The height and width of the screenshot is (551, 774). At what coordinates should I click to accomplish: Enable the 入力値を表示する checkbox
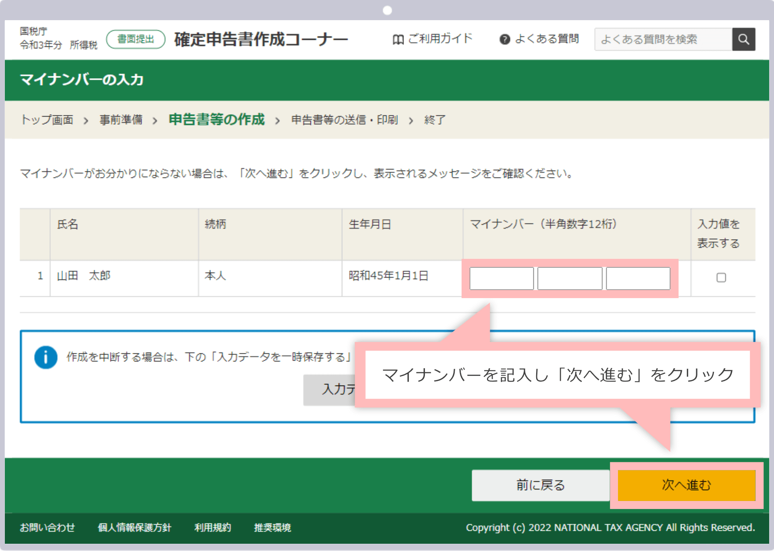coord(722,278)
